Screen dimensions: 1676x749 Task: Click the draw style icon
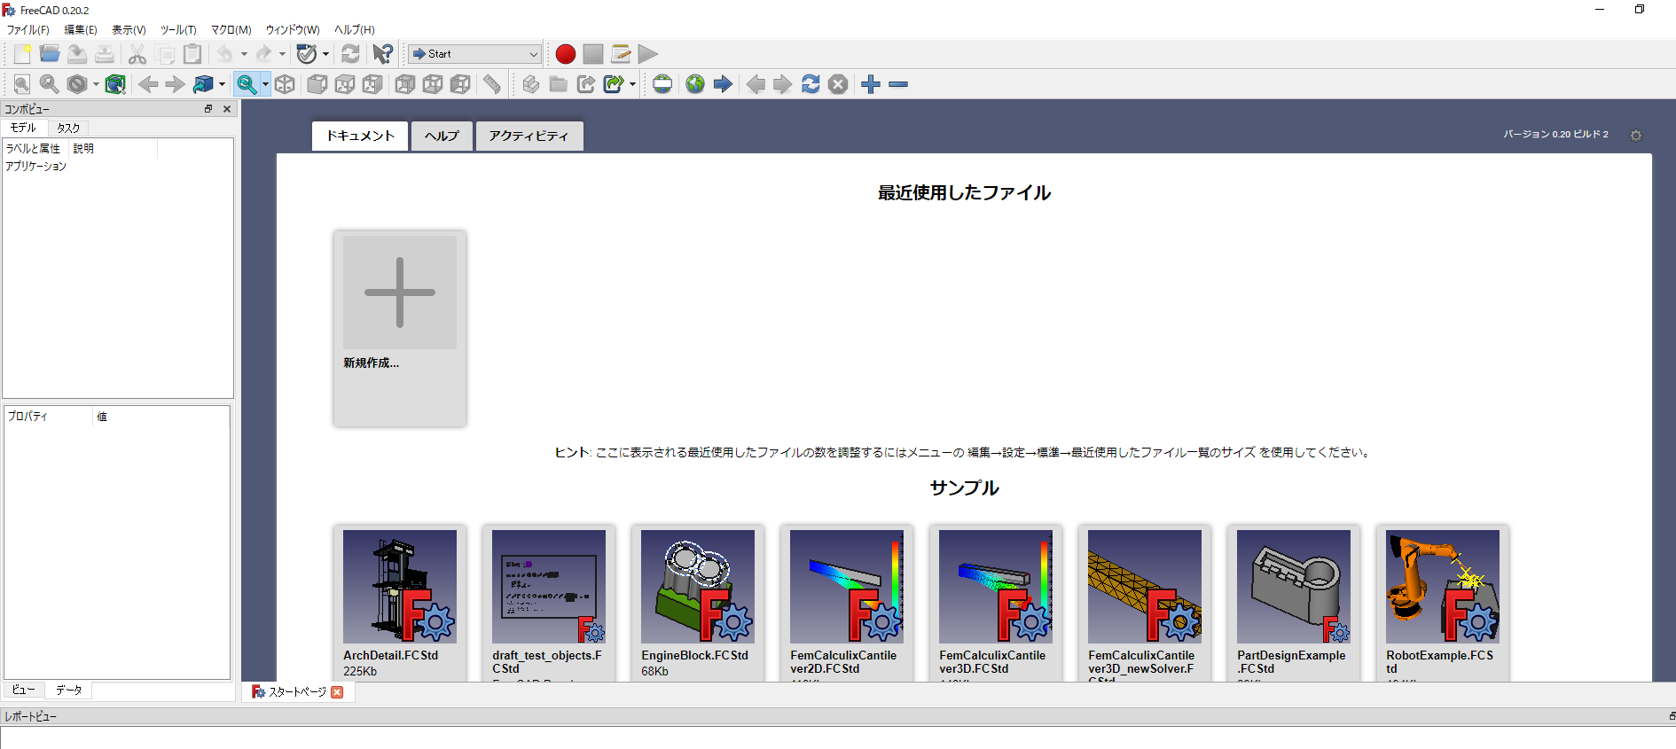click(77, 84)
